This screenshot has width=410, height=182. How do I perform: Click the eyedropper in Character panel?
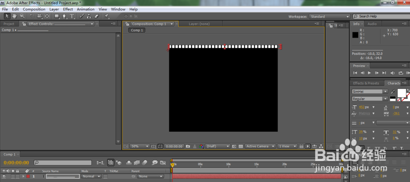[393, 92]
